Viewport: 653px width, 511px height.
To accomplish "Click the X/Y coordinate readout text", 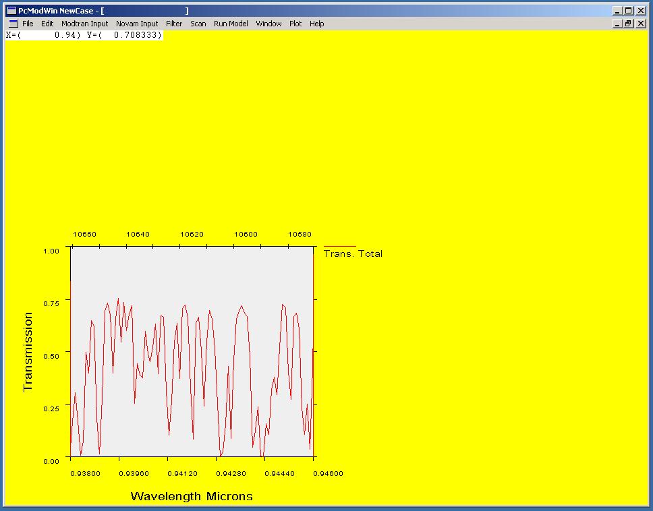I will click(84, 35).
